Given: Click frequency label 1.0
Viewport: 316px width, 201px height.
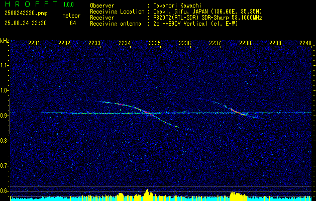Looking at the screenshot, I should [5, 90].
